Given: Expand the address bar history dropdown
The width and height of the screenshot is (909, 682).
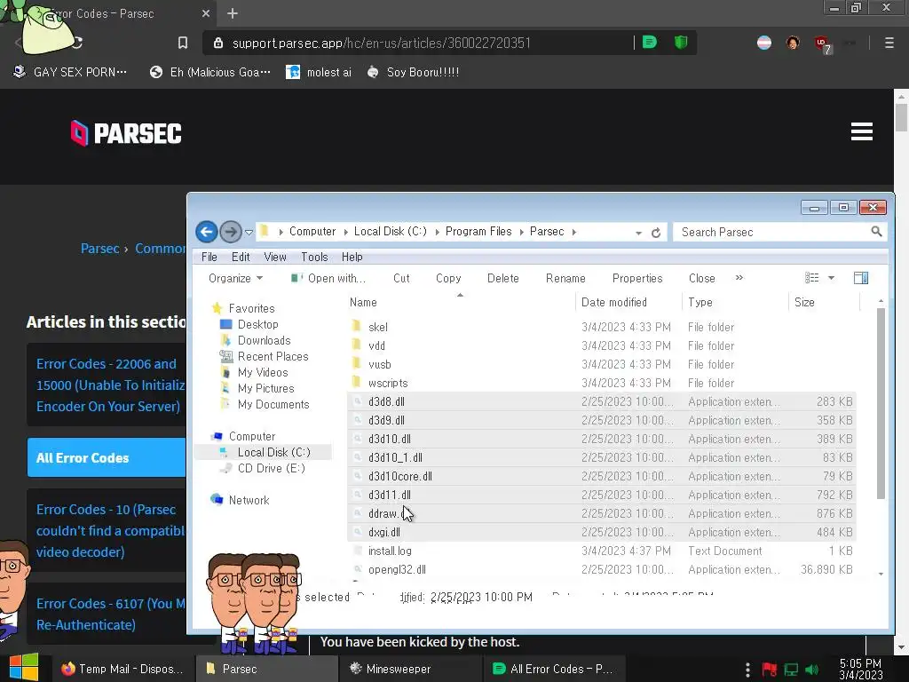Looking at the screenshot, I should [x=638, y=233].
